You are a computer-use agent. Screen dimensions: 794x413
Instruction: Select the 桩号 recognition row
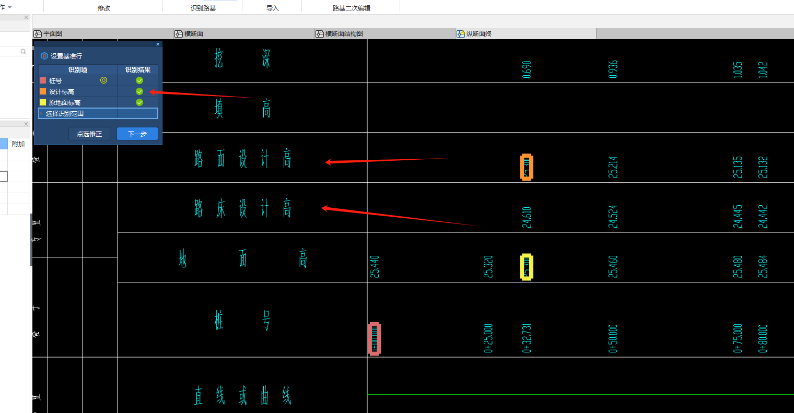click(98, 80)
